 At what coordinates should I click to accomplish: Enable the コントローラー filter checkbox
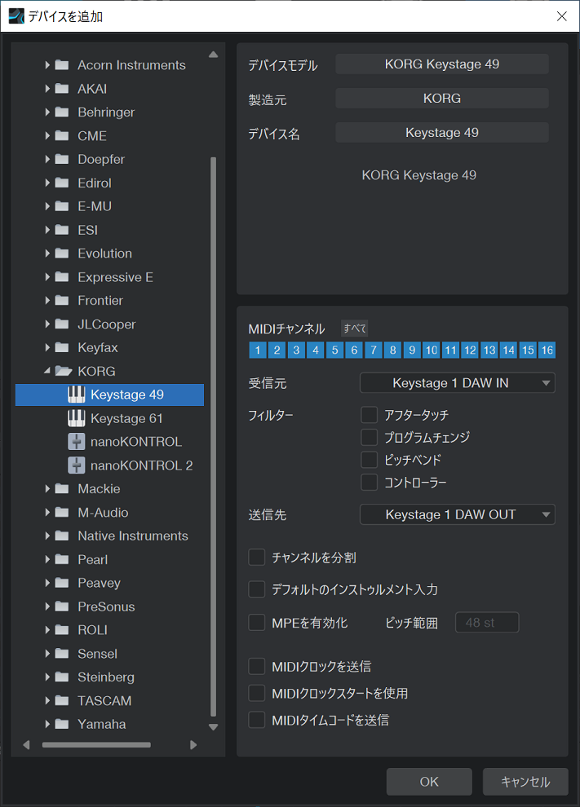pyautogui.click(x=370, y=483)
